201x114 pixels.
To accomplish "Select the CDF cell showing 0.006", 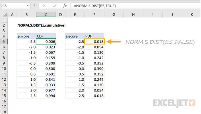I will (x=46, y=42).
